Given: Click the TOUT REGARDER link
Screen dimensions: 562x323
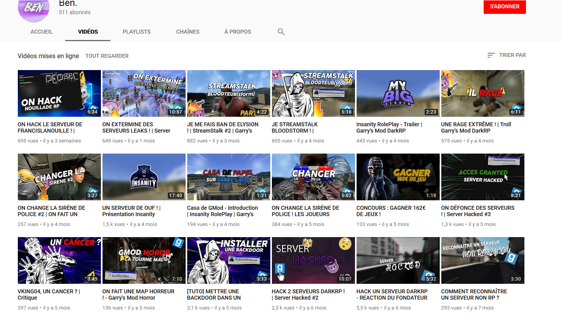Looking at the screenshot, I should click(x=107, y=56).
